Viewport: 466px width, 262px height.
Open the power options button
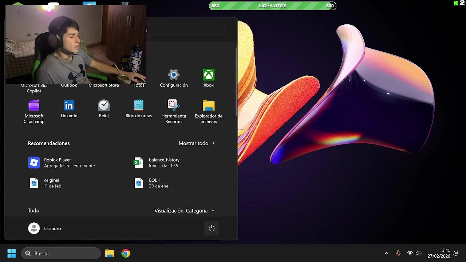click(x=212, y=229)
